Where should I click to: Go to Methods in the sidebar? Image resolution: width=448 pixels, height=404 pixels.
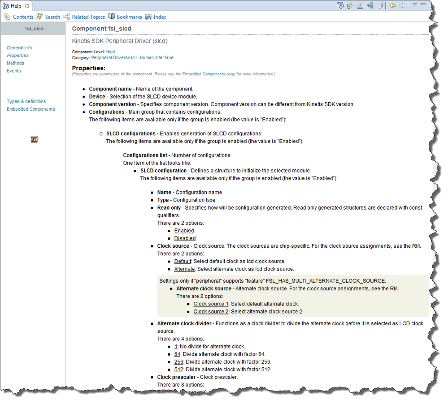pyautogui.click(x=15, y=63)
